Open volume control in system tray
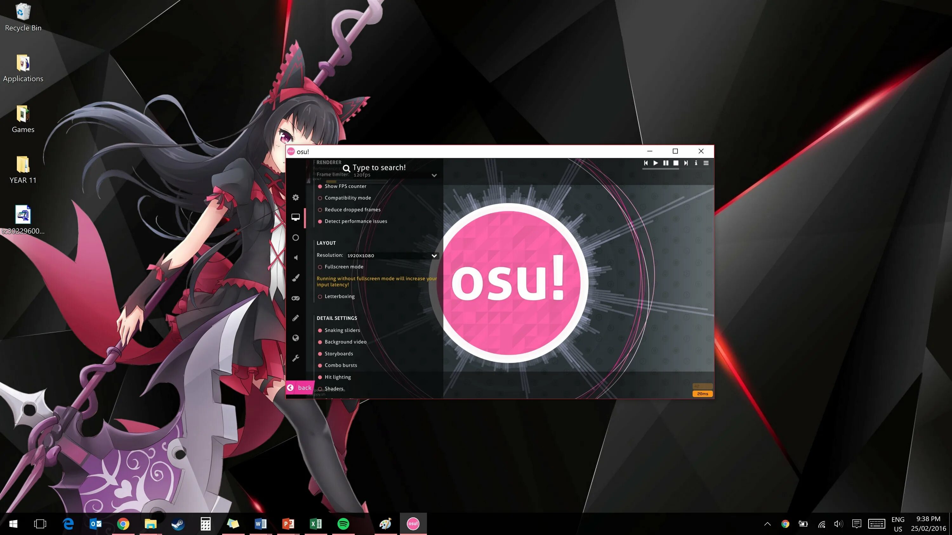952x535 pixels. pos(838,524)
